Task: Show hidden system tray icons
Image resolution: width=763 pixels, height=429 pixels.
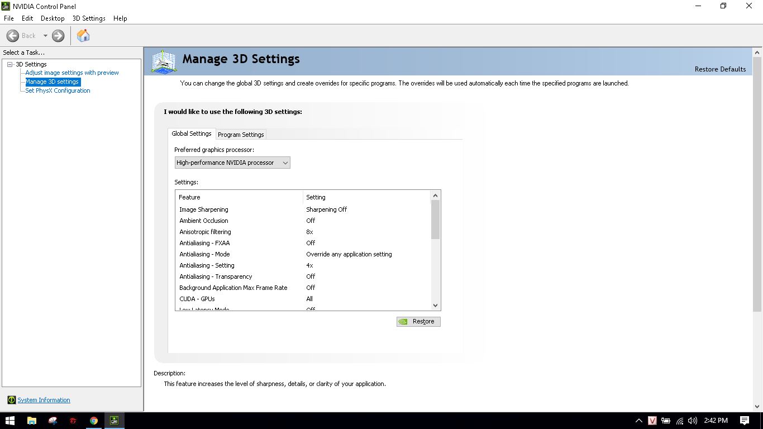Action: coord(639,421)
